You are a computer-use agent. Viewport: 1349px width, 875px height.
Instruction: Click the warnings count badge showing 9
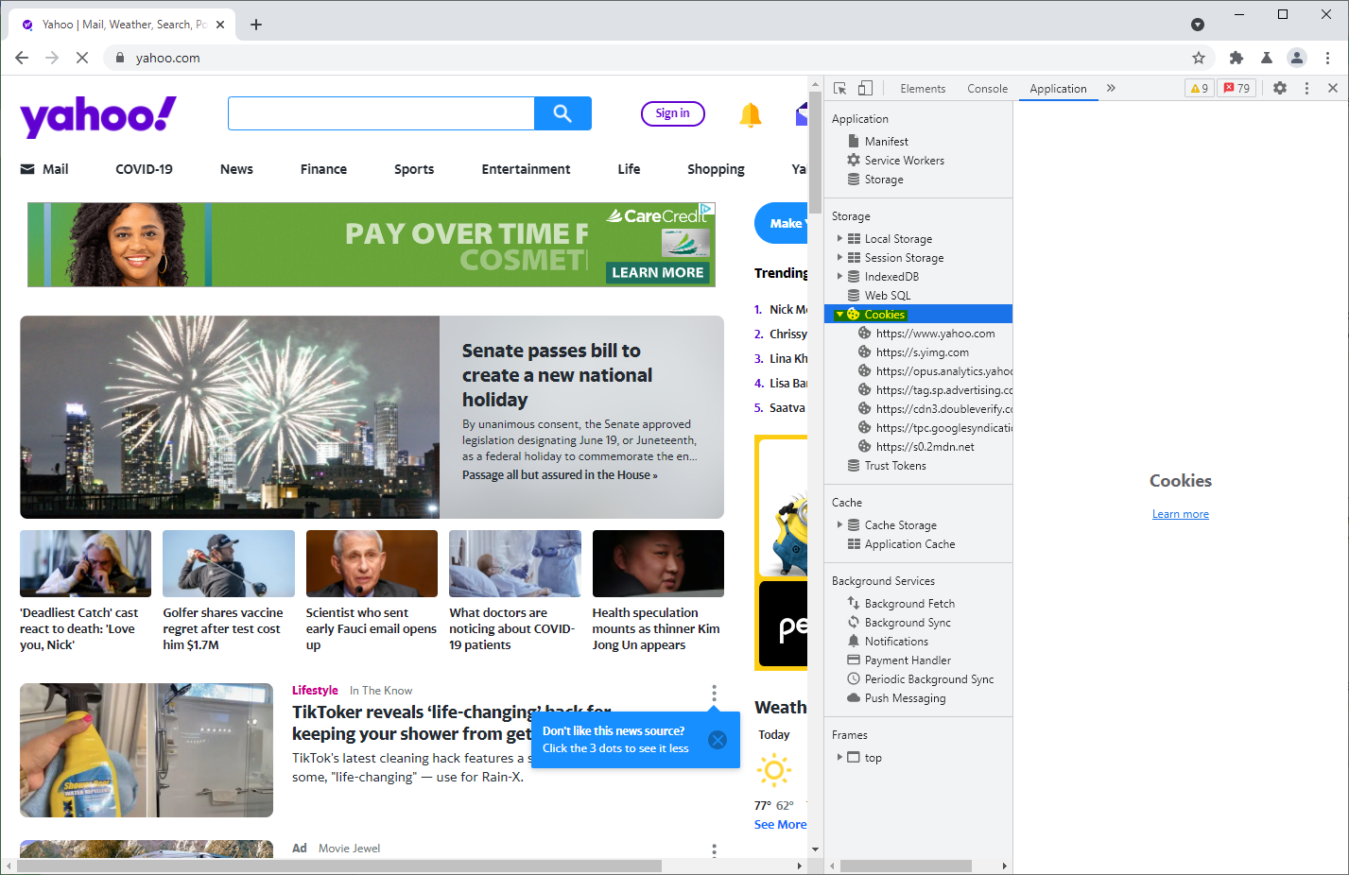1200,88
